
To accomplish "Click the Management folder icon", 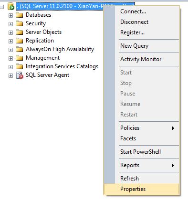I will pos(20,58).
